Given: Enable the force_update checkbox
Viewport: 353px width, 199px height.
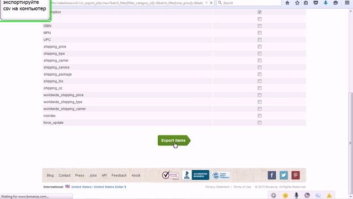Looking at the screenshot, I should pos(260,123).
